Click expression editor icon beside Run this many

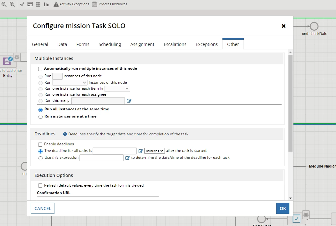click(x=129, y=101)
